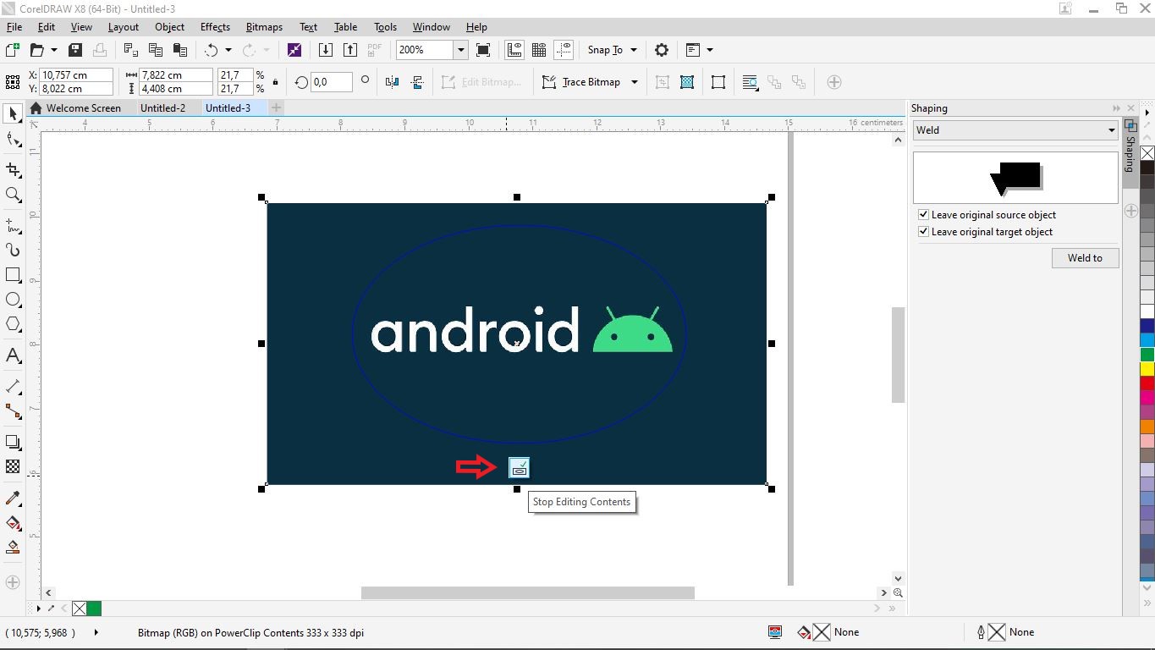
Task: Switch to the Untitled-2 tab
Action: coord(163,107)
